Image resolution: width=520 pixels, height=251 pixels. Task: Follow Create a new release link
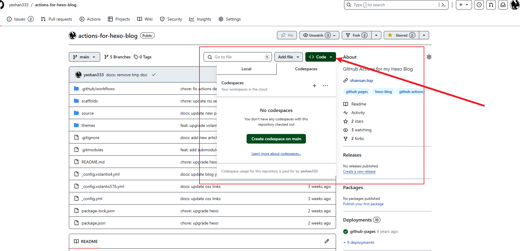click(359, 172)
